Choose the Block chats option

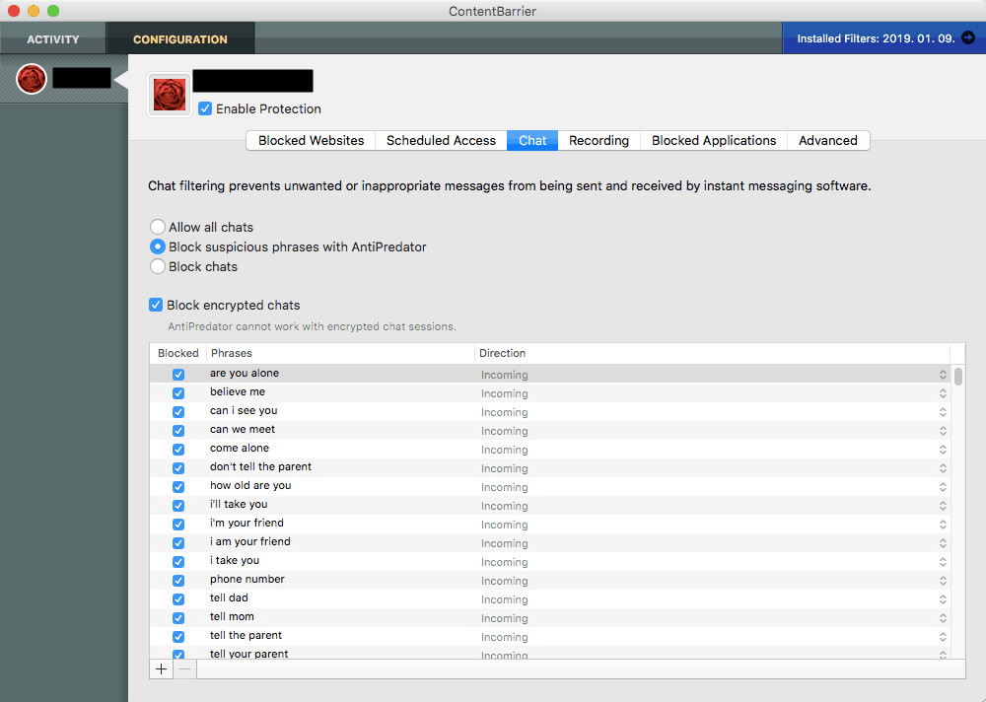pyautogui.click(x=157, y=266)
